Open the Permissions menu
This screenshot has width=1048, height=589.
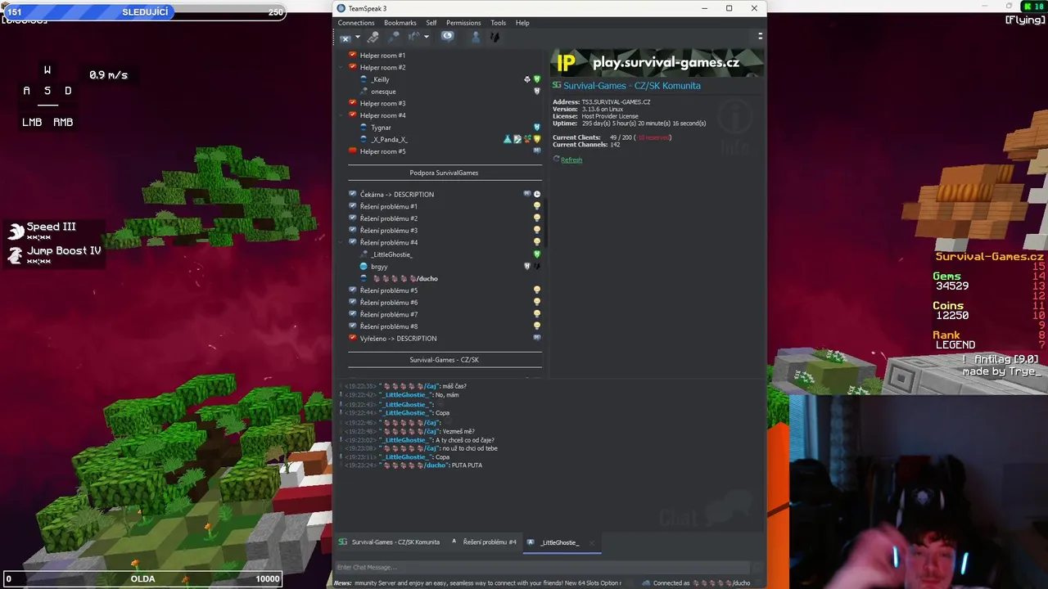(x=463, y=23)
